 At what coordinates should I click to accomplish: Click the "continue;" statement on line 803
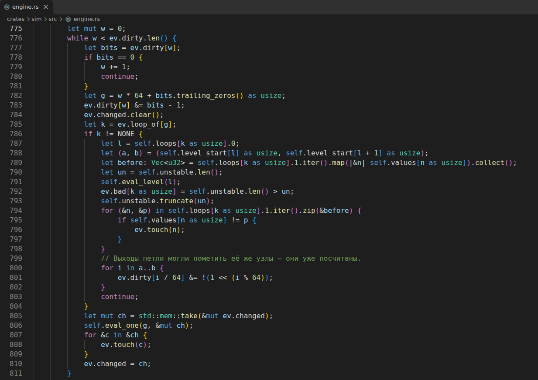coord(120,296)
